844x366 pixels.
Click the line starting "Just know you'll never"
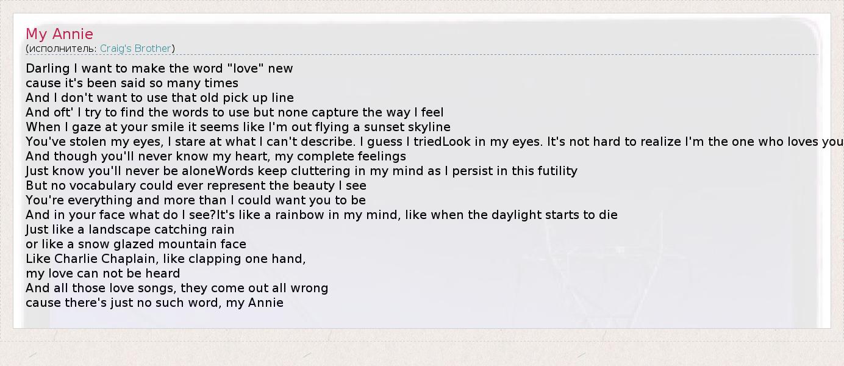pos(301,171)
